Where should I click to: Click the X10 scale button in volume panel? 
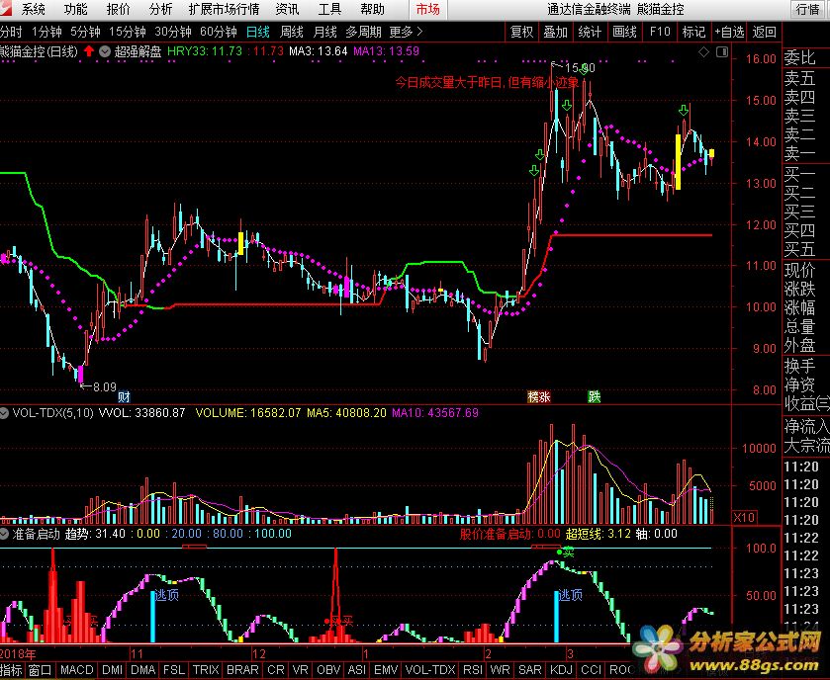(x=744, y=517)
